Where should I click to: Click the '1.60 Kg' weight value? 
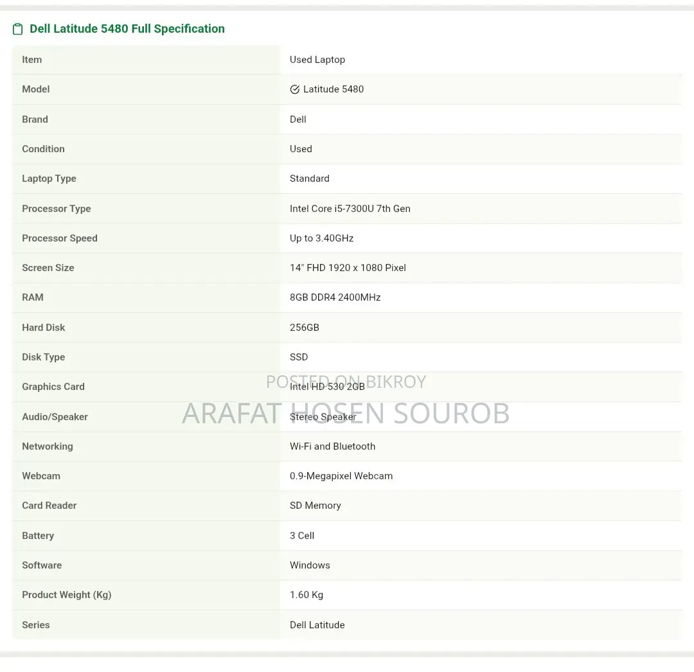[307, 596]
